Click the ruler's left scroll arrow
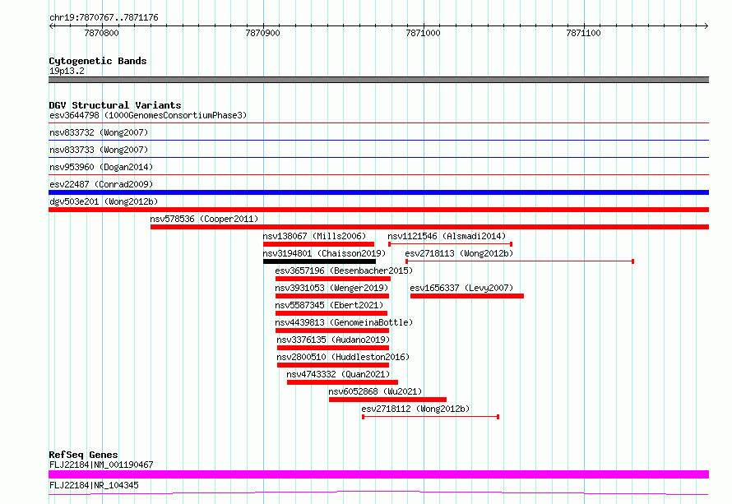Screen dimensions: 732x504 pos(52,26)
